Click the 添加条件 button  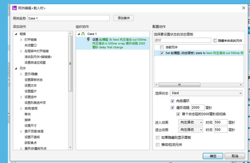(x=124, y=18)
